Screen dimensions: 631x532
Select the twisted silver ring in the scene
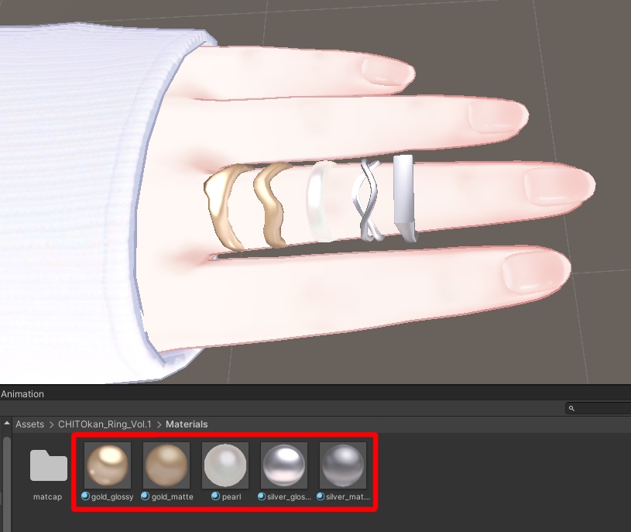pos(367,200)
